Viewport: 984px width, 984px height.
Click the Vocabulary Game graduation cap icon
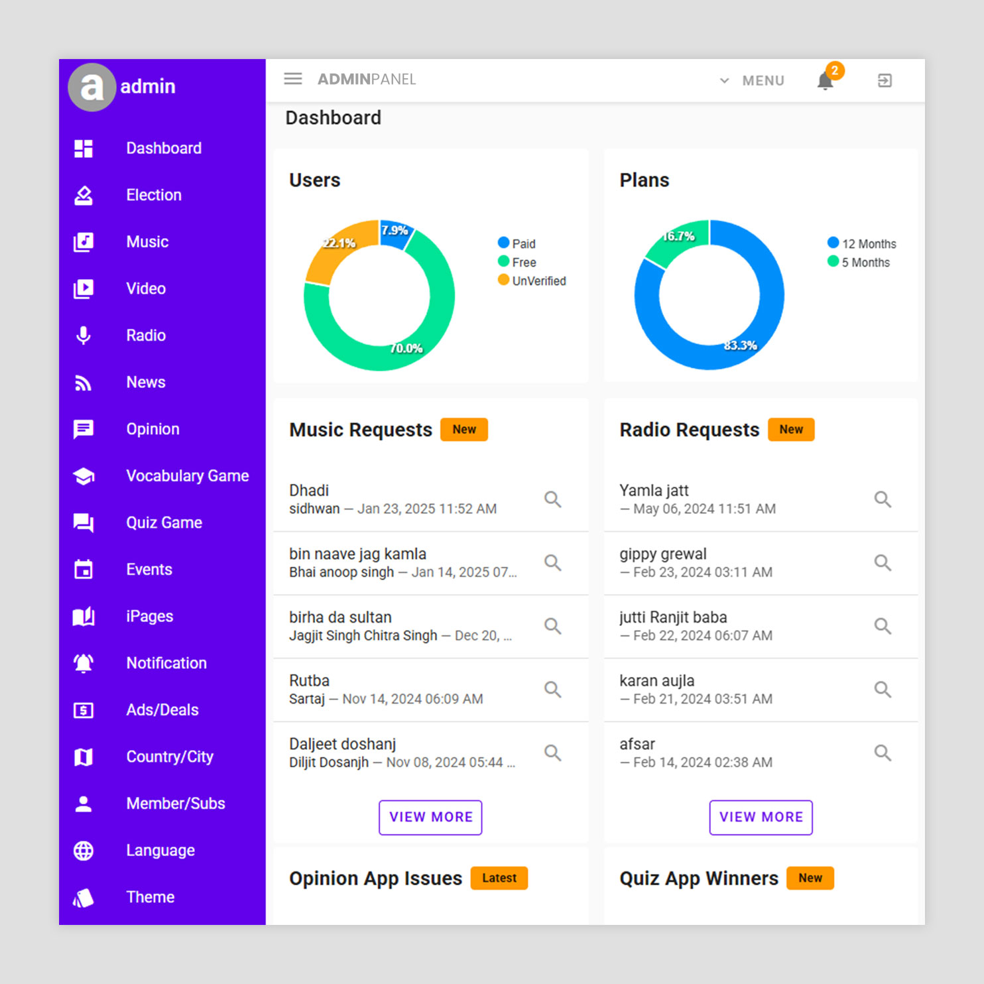pos(84,476)
